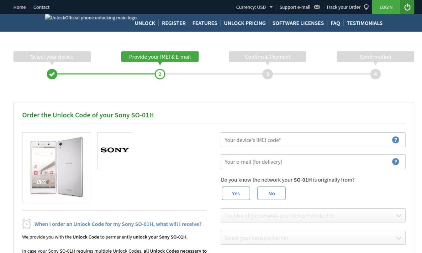
Task: Click the UnlockOfficial main logo
Action: 91,18
